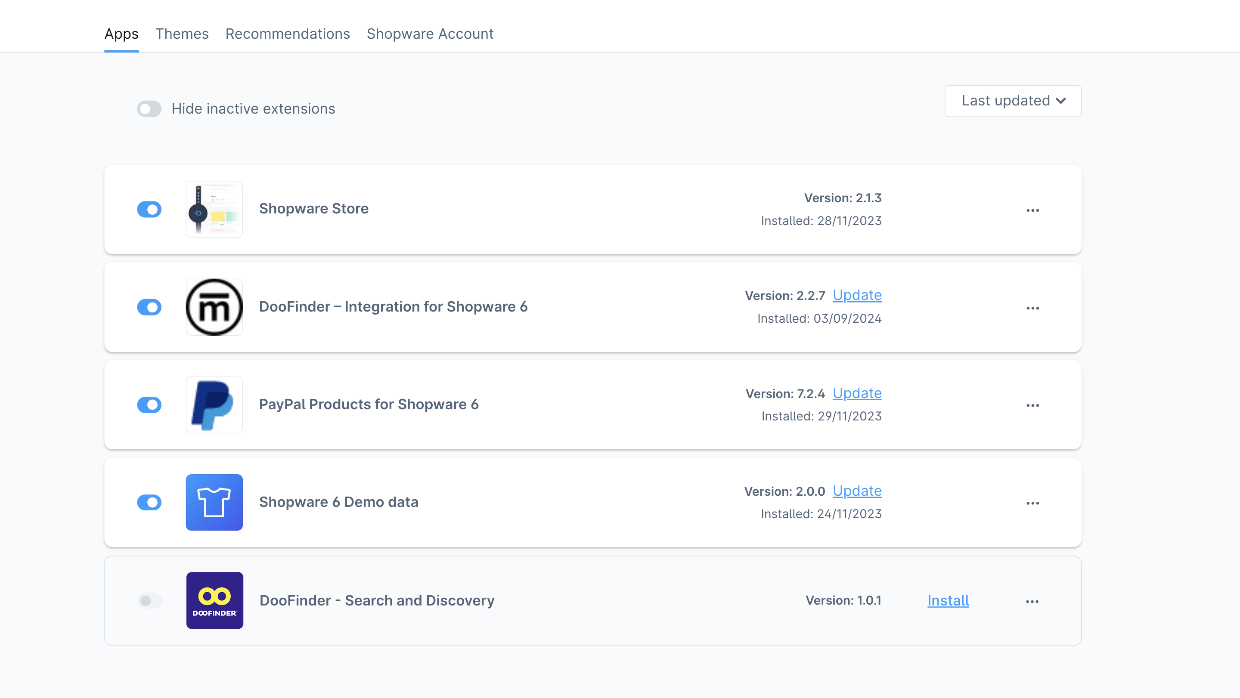Click the Version: 7.2.4 text
Viewport: 1240px width, 698px height.
(785, 393)
